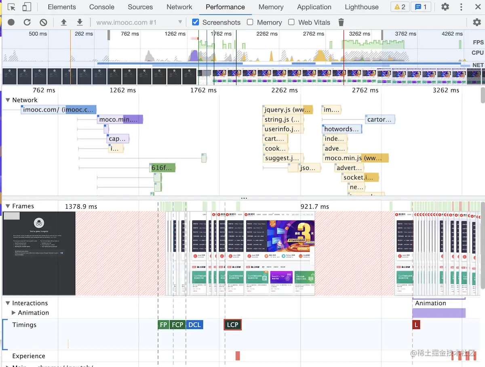Click the reload and profile icon

(x=27, y=22)
